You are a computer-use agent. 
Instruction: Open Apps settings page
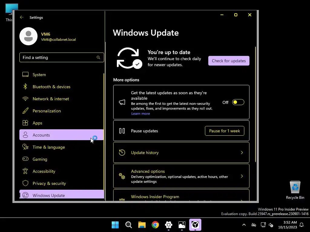click(61, 123)
